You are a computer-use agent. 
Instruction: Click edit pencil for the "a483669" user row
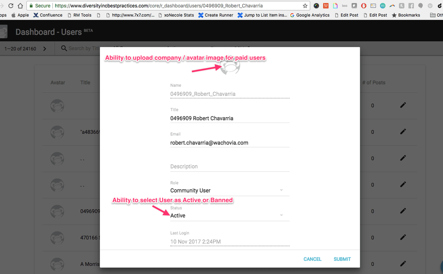(x=403, y=132)
